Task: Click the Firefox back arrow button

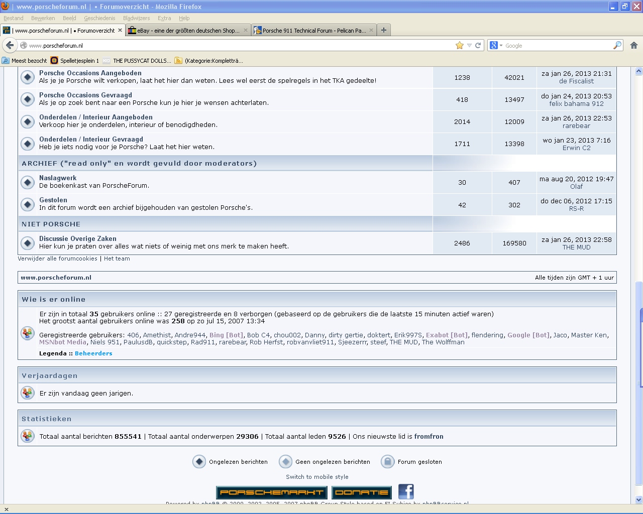Action: point(10,45)
